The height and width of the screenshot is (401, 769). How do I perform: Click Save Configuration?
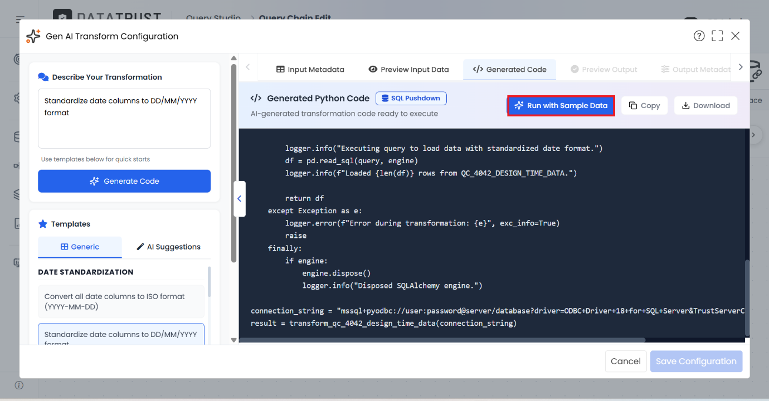tap(696, 361)
